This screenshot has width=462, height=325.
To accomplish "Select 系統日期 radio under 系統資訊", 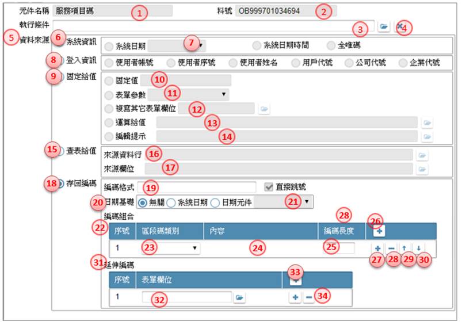I will click(109, 46).
